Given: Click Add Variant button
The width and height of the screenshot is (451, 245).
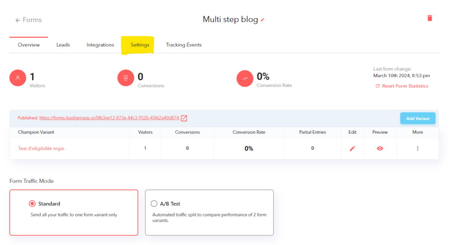Looking at the screenshot, I should (418, 118).
